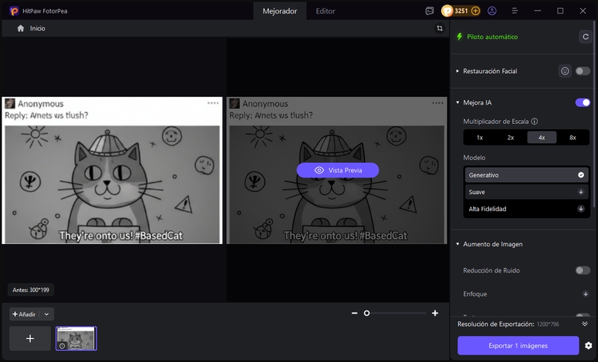
Task: Enable the Restauración Facial toggle
Action: tap(582, 71)
